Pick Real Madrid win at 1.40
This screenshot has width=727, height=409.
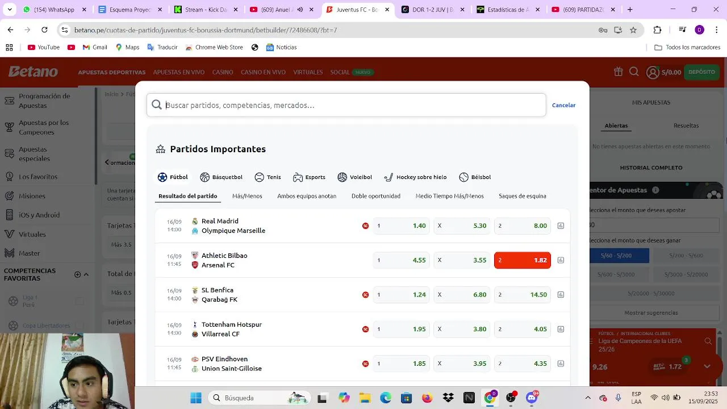pos(402,226)
